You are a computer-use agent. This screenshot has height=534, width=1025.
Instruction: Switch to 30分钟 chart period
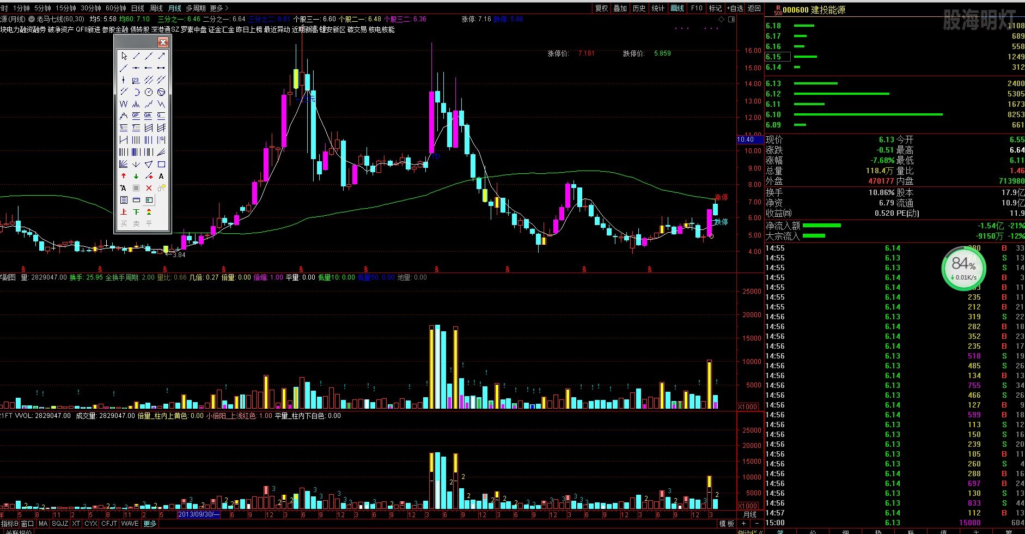(91, 8)
